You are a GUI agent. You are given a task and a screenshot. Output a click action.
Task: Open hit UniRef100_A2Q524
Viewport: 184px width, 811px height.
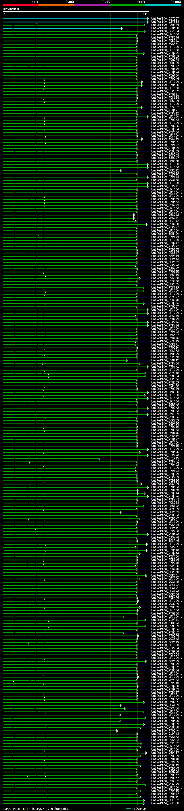point(165,25)
